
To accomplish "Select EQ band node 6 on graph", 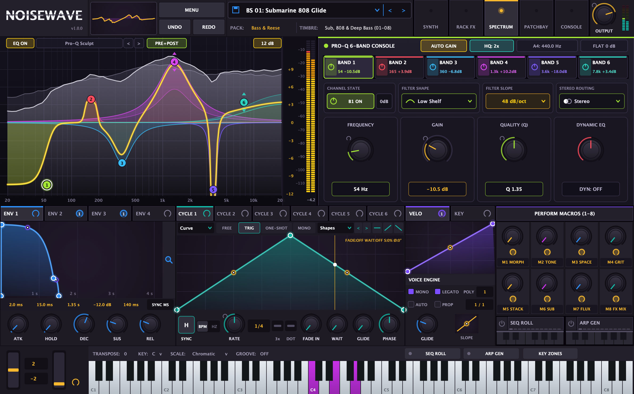I will pos(244,102).
